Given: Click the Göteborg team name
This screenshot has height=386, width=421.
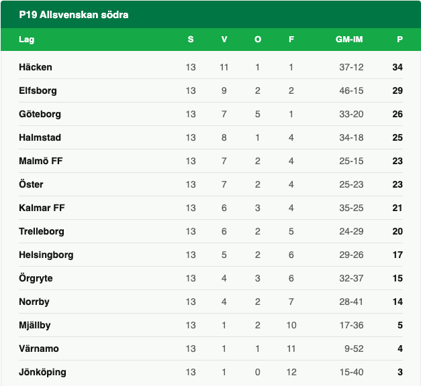Looking at the screenshot, I should 39,114.
